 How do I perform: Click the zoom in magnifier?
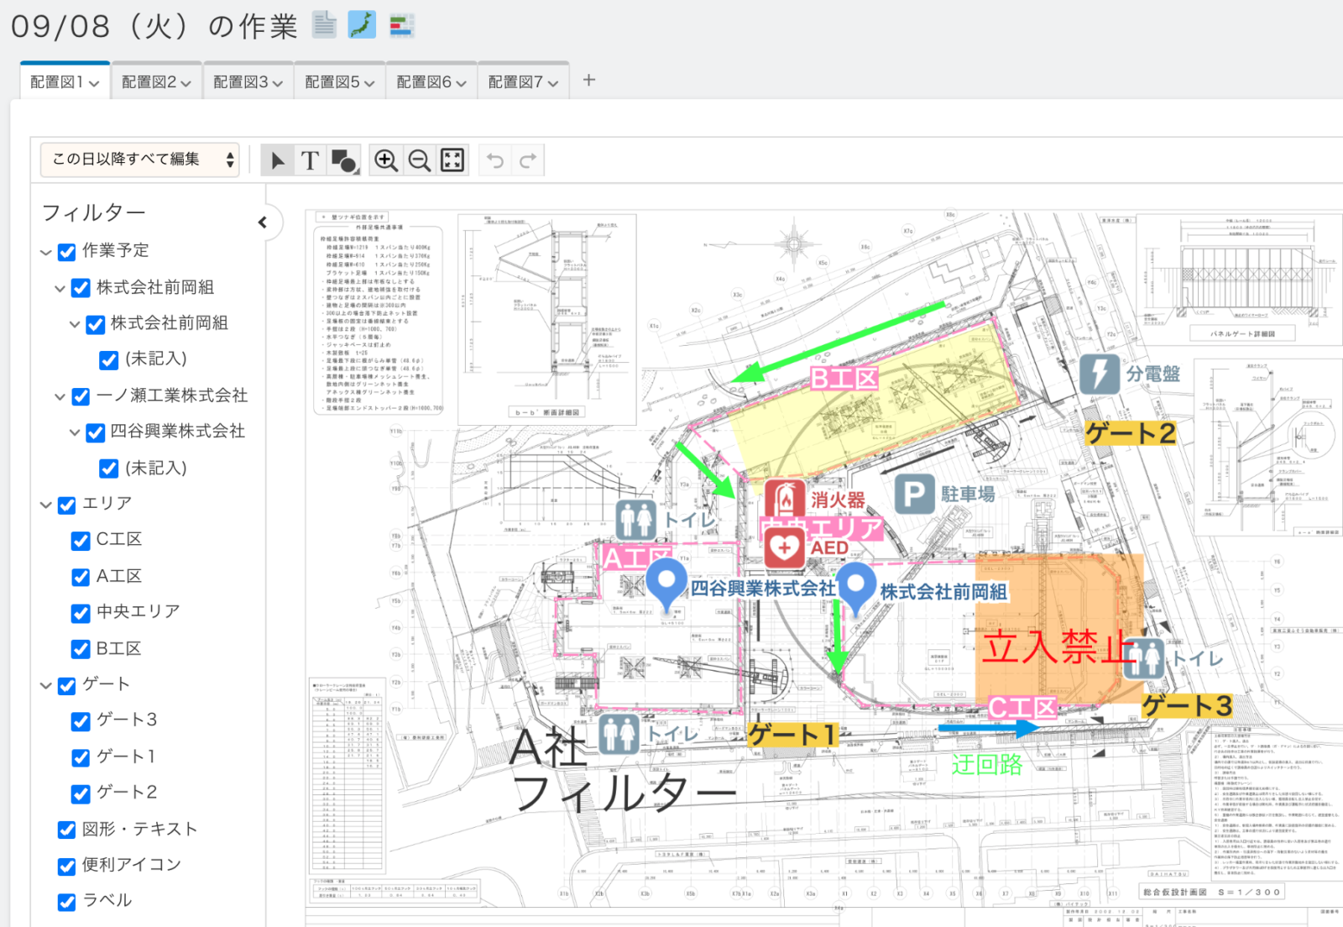tap(386, 160)
